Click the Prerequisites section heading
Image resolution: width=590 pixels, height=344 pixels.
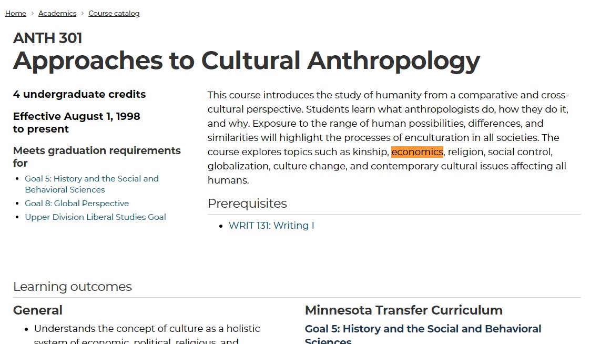[247, 203]
